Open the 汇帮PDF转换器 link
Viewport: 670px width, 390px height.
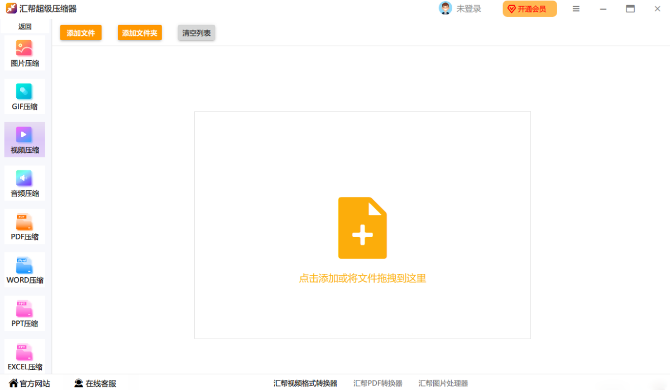[377, 383]
